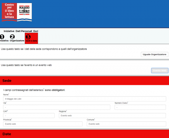Click the Sede section header
Screen dimensions: 169x138
pos(84,81)
